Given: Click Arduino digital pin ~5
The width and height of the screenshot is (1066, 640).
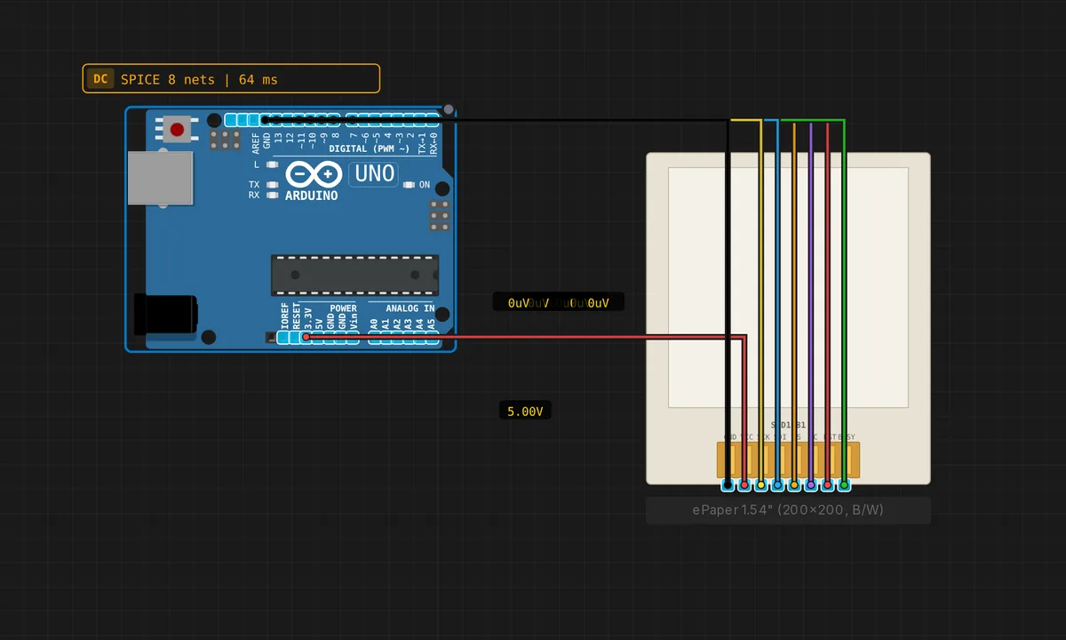Looking at the screenshot, I should [x=375, y=120].
